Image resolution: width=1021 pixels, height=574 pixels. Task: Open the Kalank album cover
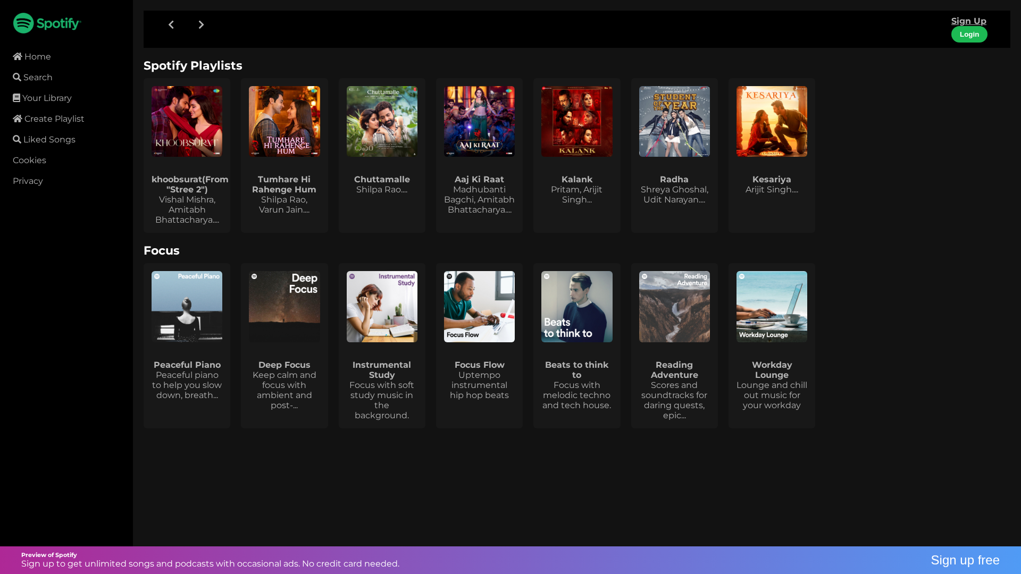[577, 121]
